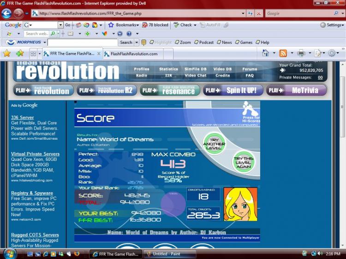Click the Bookmarks star icon in the Google toolbar
346x259 pixels.
pyautogui.click(x=111, y=25)
